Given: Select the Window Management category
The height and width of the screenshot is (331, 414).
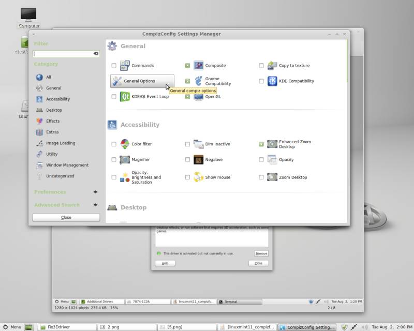Looking at the screenshot, I should coord(62,165).
